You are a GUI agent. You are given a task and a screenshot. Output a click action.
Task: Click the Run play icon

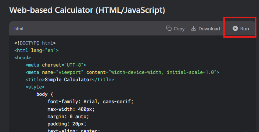point(235,29)
